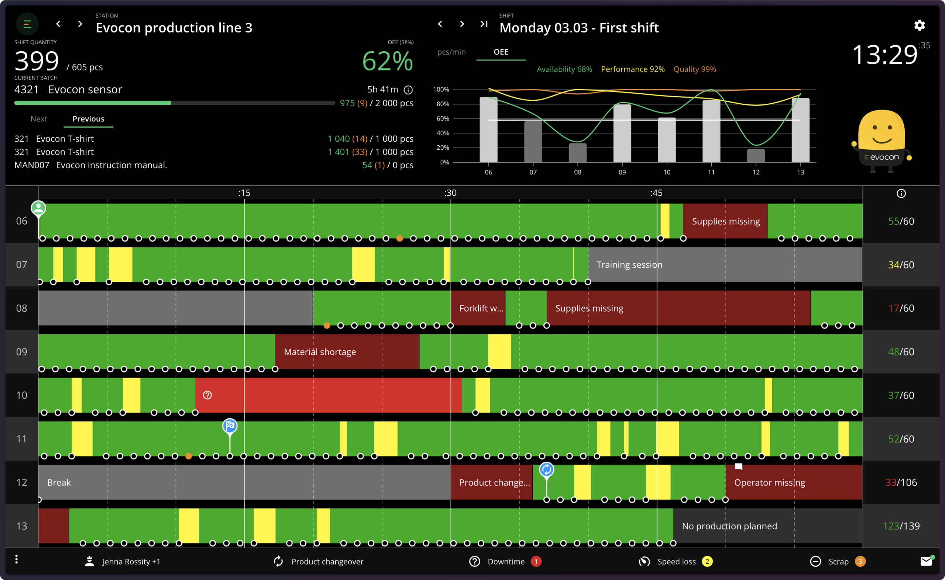Click station title Evocon production line 3
945x580 pixels.
tap(174, 28)
